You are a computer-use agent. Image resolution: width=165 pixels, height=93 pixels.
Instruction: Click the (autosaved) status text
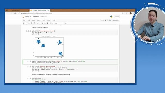(x=44, y=17)
